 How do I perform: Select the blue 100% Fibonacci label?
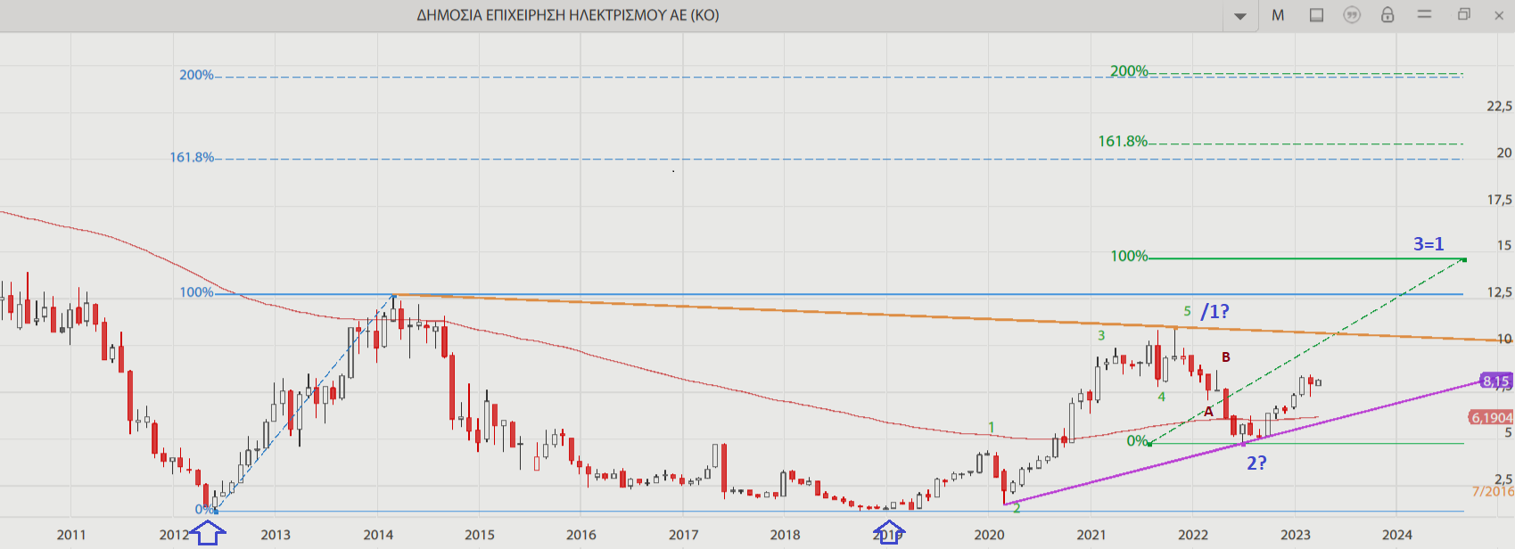pyautogui.click(x=196, y=292)
